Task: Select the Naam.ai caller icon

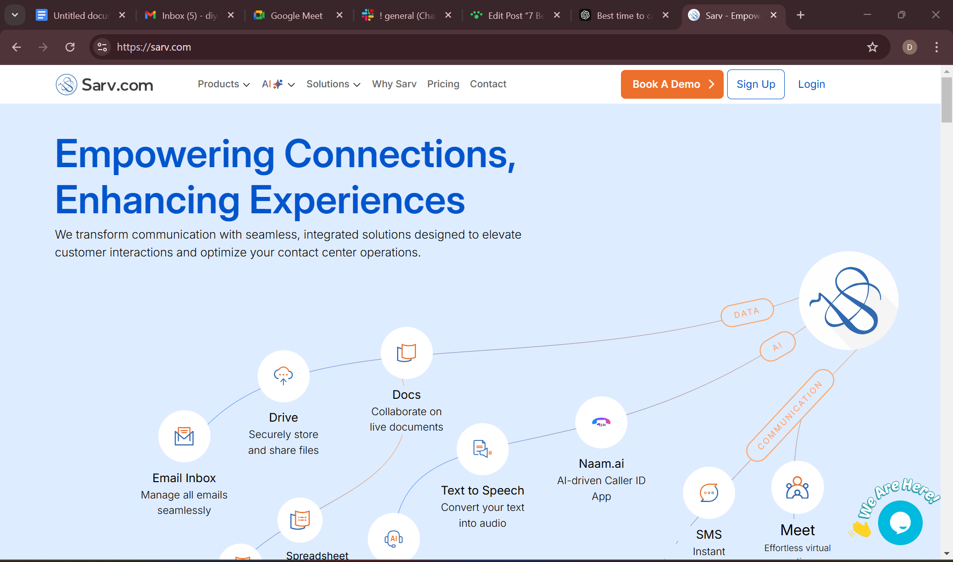Action: click(x=601, y=422)
